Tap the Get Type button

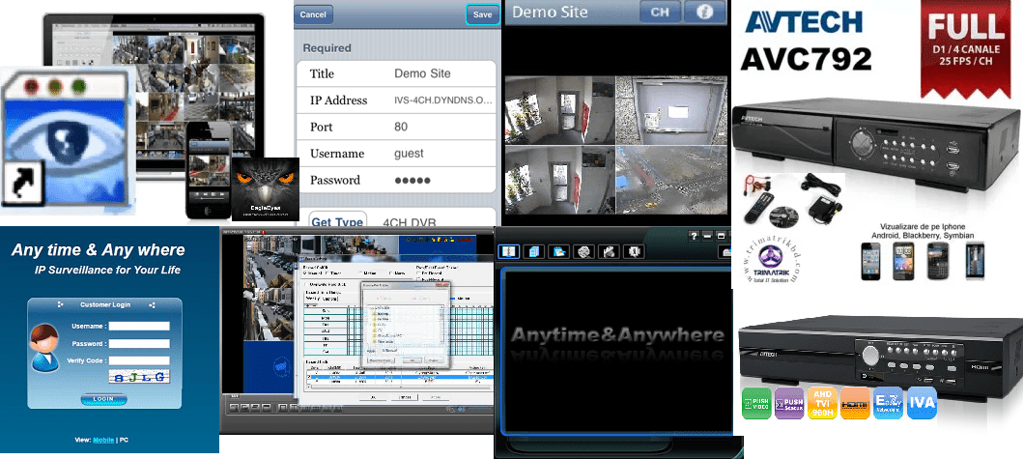pos(337,222)
